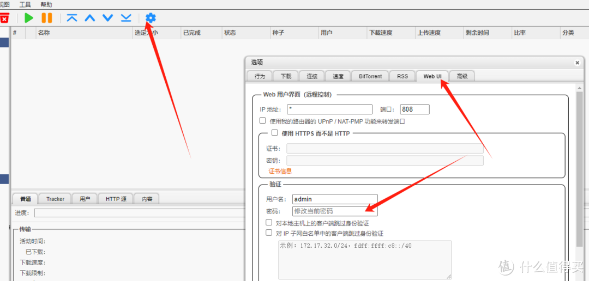Click the 证书 certificate field
This screenshot has height=281, width=589.
(x=385, y=149)
